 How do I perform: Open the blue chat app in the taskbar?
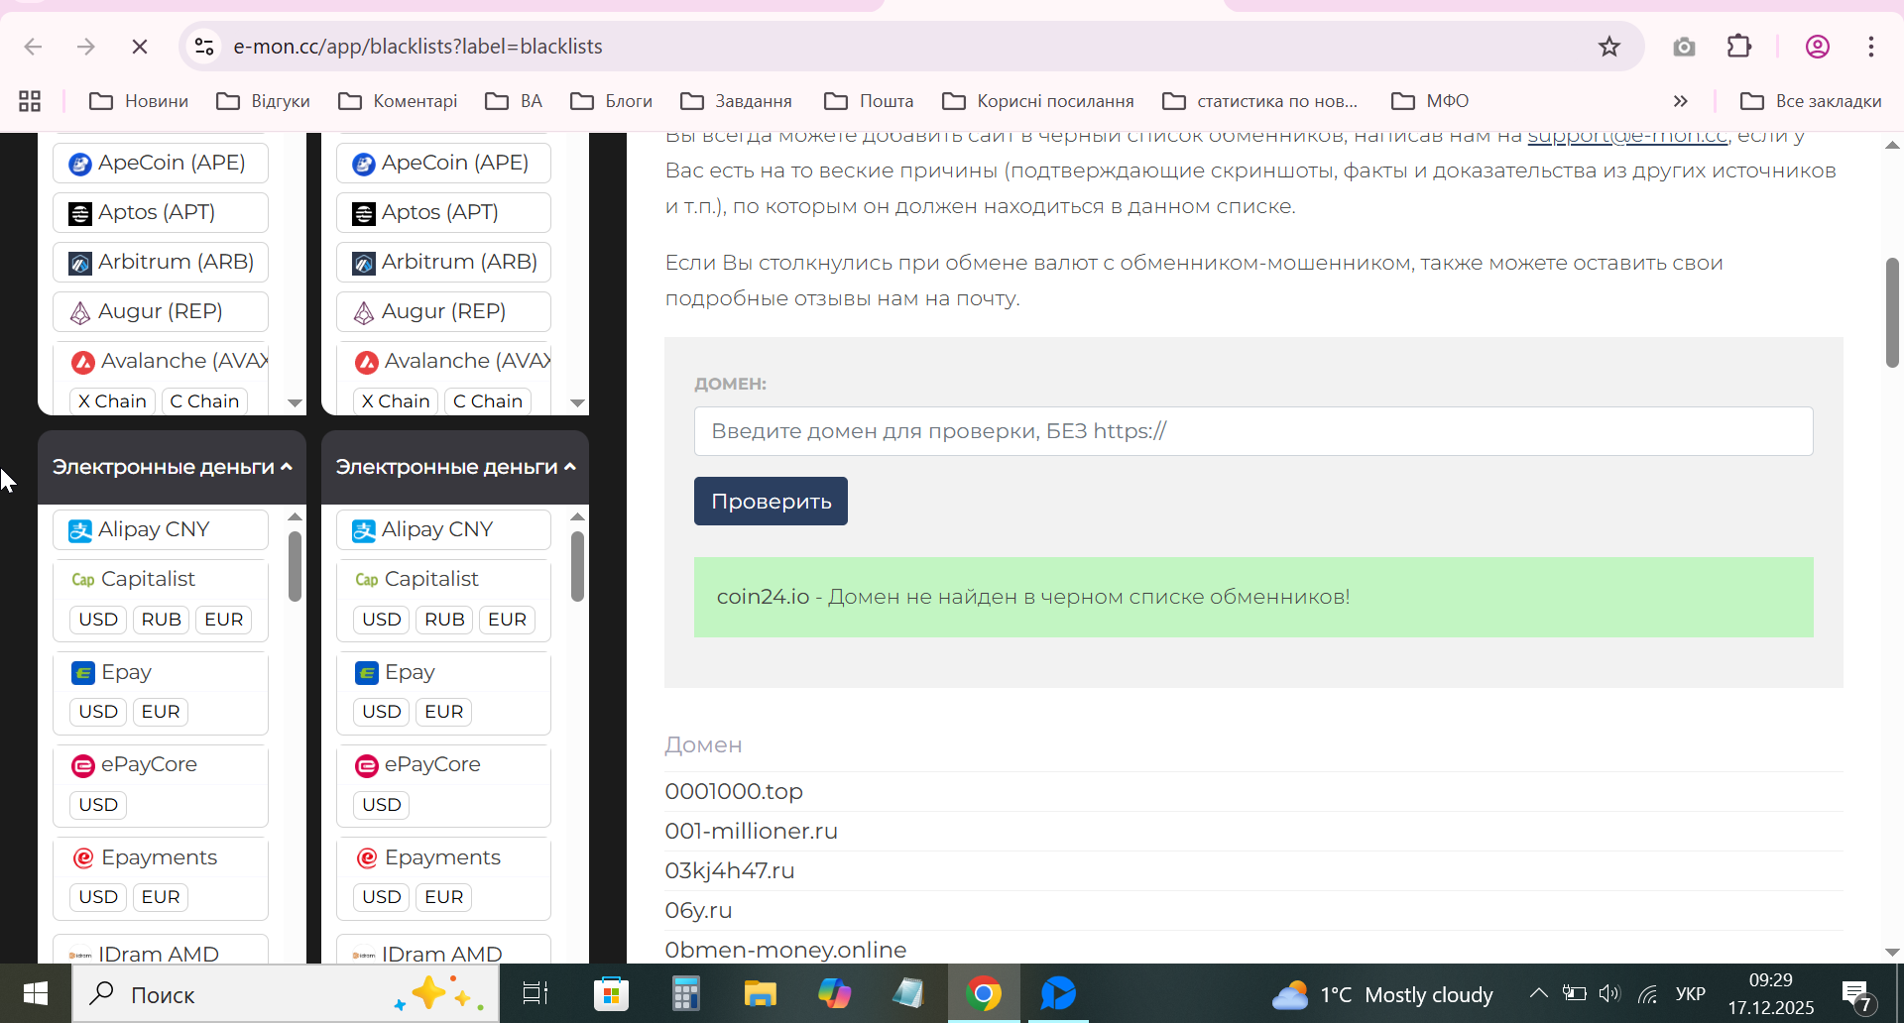coord(1058,993)
